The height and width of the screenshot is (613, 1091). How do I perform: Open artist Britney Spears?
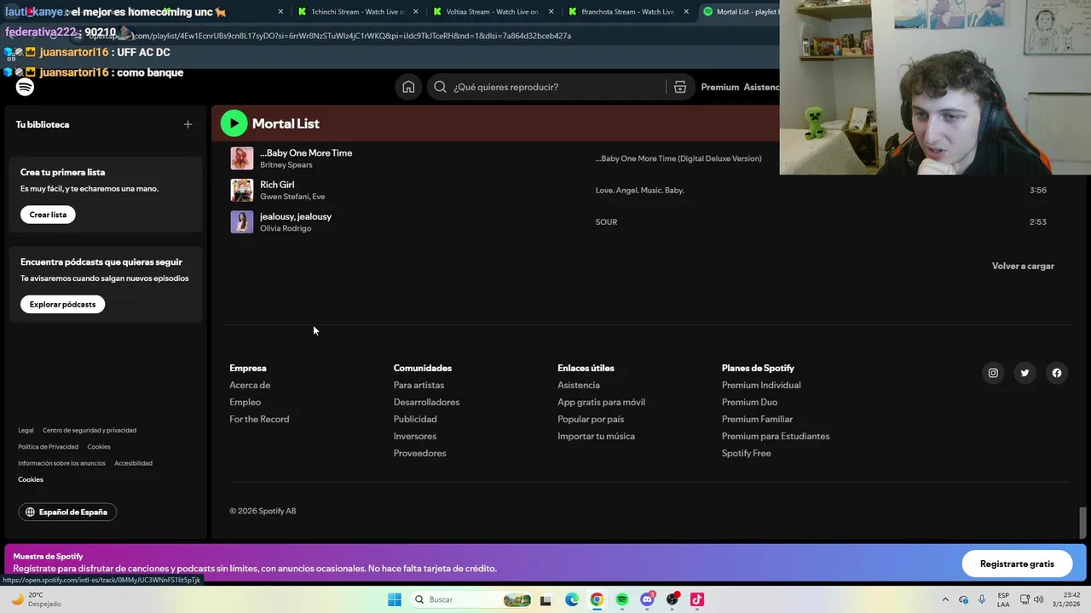coord(286,165)
